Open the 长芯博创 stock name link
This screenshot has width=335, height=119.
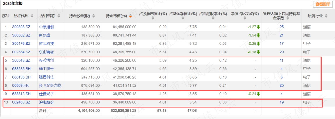coord(46,61)
